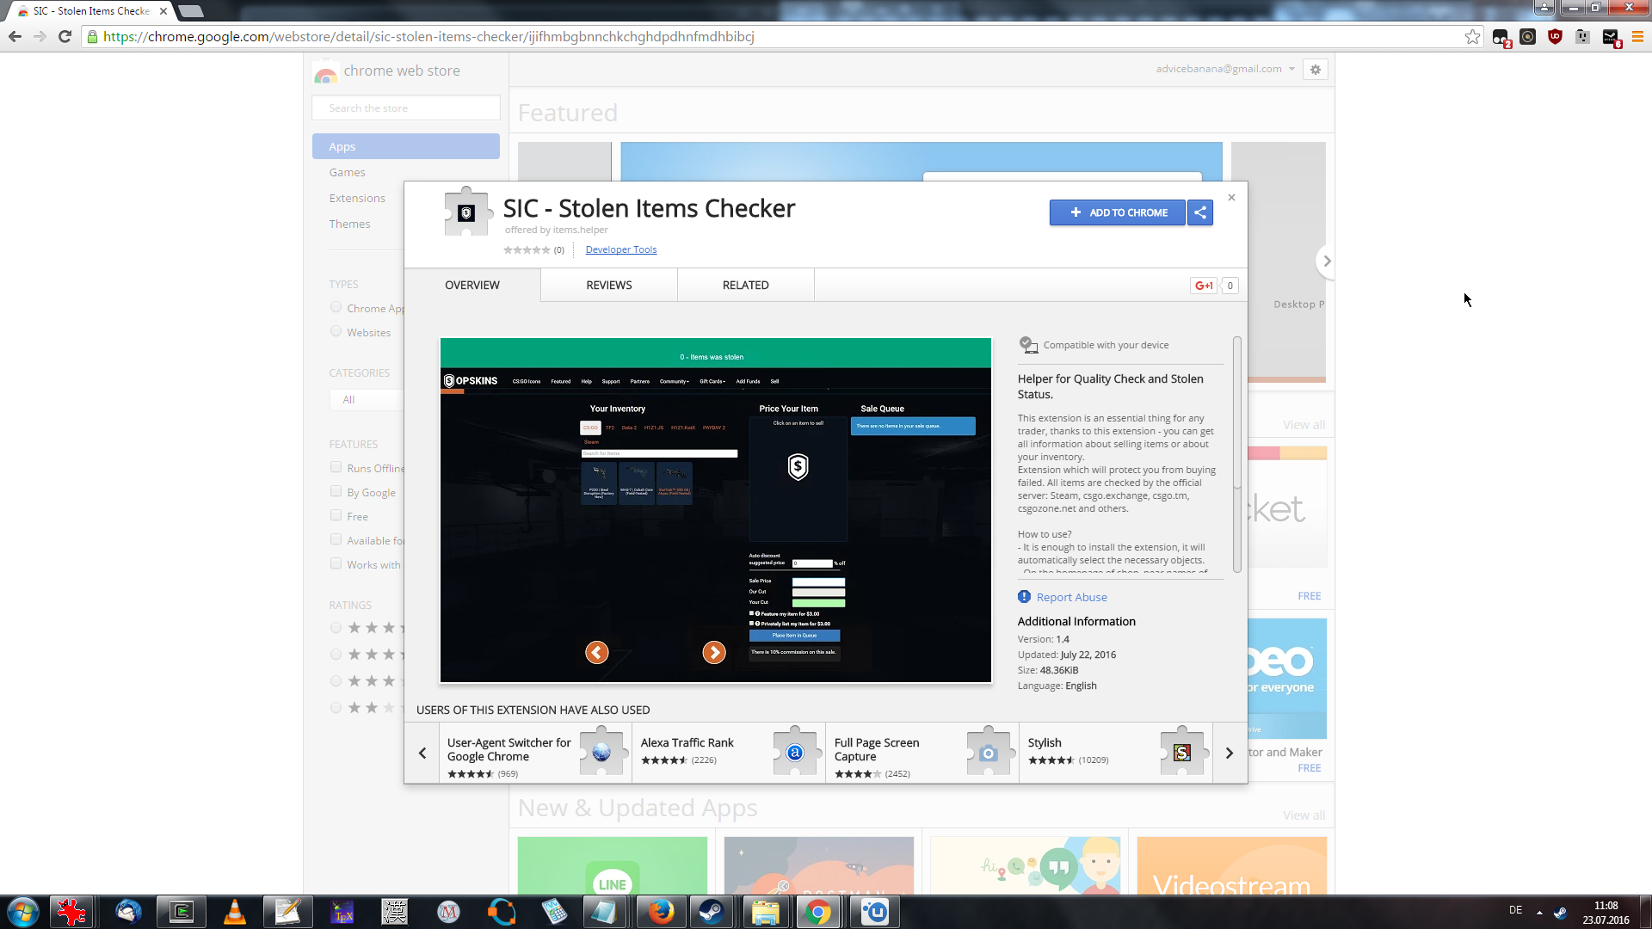The height and width of the screenshot is (929, 1652).
Task: Open the Related tab
Action: [745, 286]
